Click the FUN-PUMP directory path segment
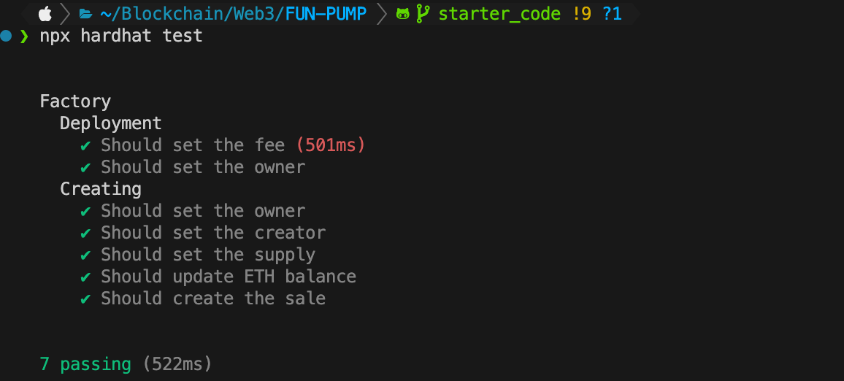 [x=326, y=14]
